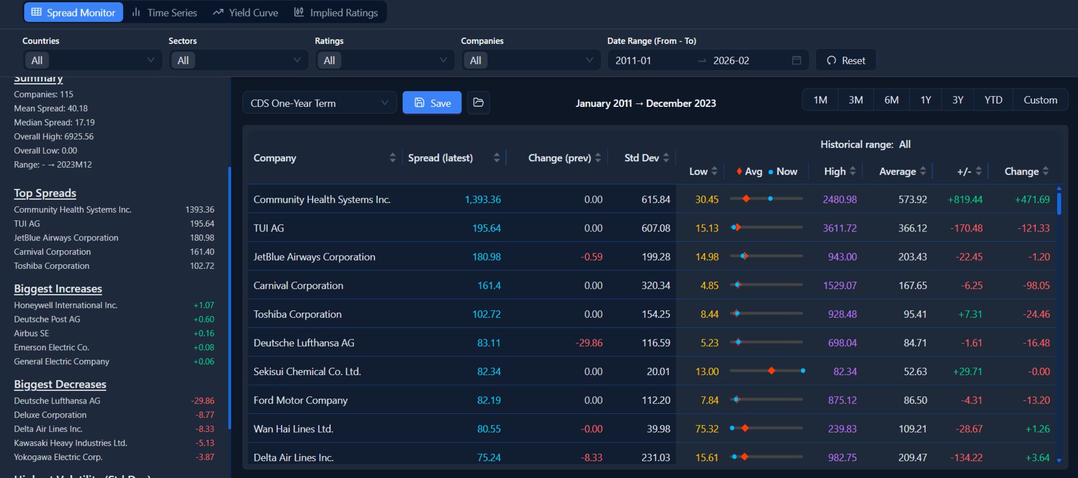Click the Reset button

click(x=846, y=60)
